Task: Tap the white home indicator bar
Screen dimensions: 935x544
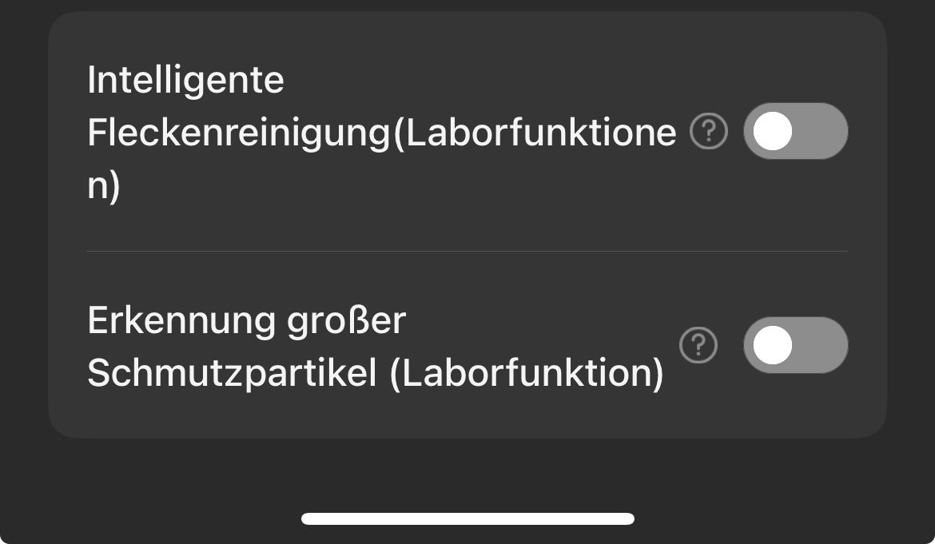Action: point(467,519)
